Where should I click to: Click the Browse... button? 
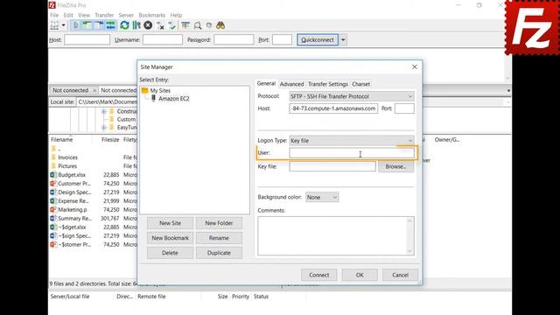click(x=395, y=166)
